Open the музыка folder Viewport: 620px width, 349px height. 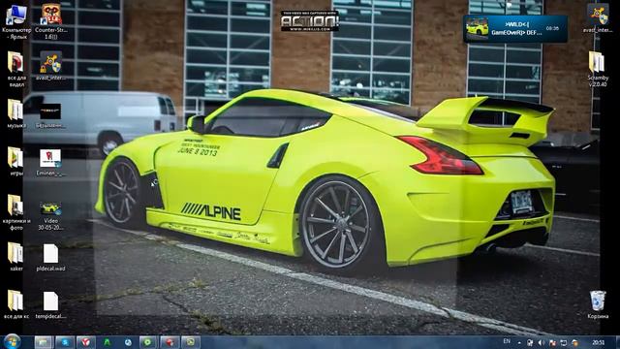16,114
